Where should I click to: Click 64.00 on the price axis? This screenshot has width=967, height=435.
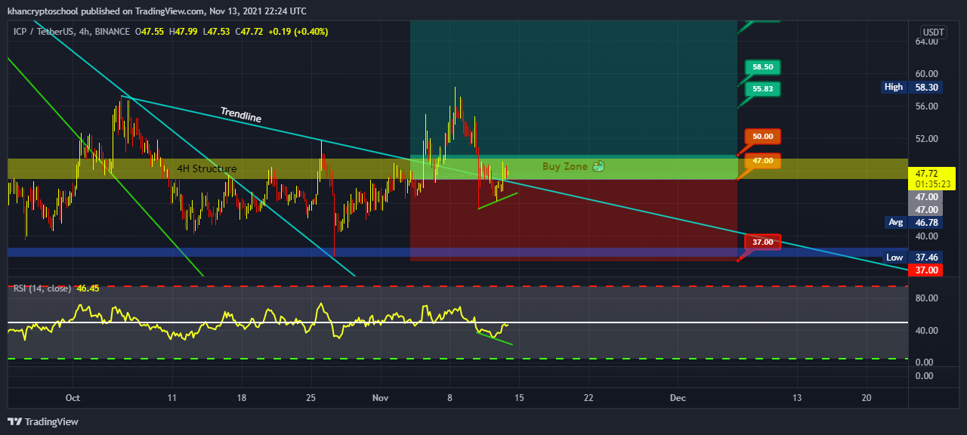point(927,41)
